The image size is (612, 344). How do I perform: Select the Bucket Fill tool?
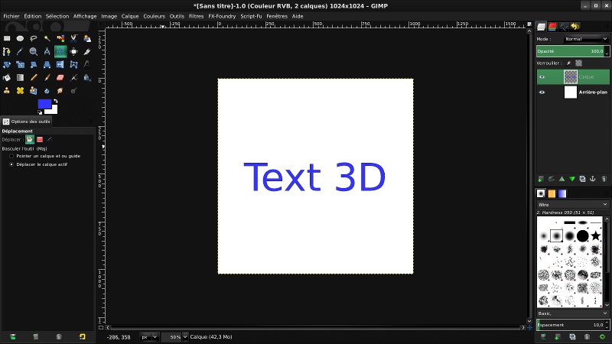[x=7, y=78]
